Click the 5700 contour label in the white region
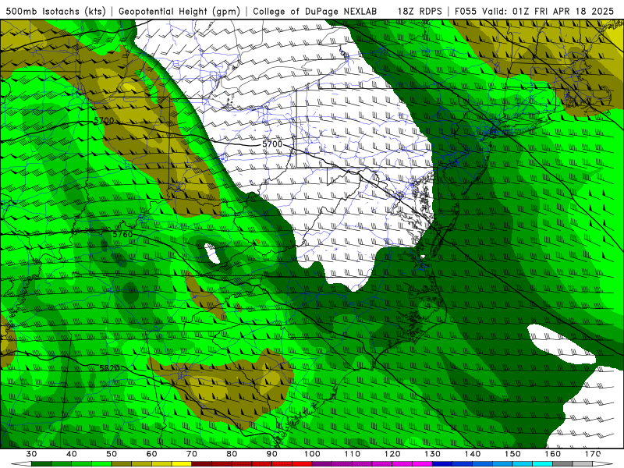 272,144
